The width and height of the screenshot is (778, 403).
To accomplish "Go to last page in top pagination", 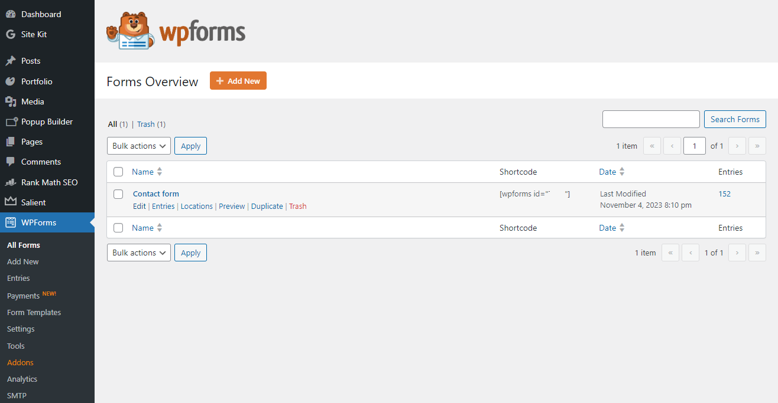I will [757, 146].
